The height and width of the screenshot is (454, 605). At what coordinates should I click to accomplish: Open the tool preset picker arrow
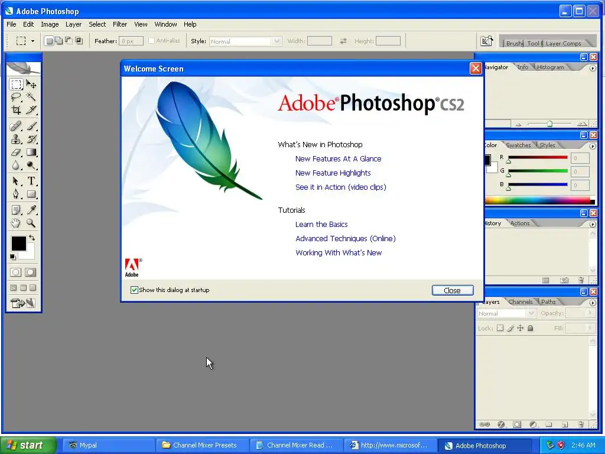tap(33, 41)
